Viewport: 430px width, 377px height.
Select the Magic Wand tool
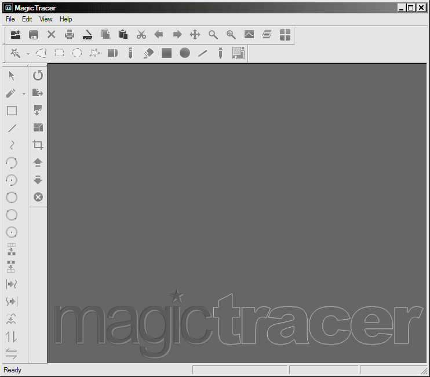(15, 53)
